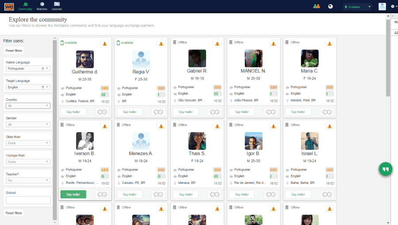Click the Gabriel R. name
This screenshot has height=225, width=398.
coord(197,71)
